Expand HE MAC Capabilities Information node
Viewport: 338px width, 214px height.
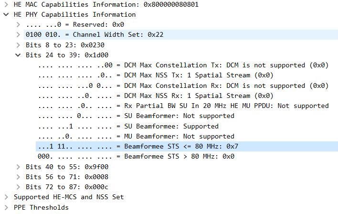coord(6,4)
